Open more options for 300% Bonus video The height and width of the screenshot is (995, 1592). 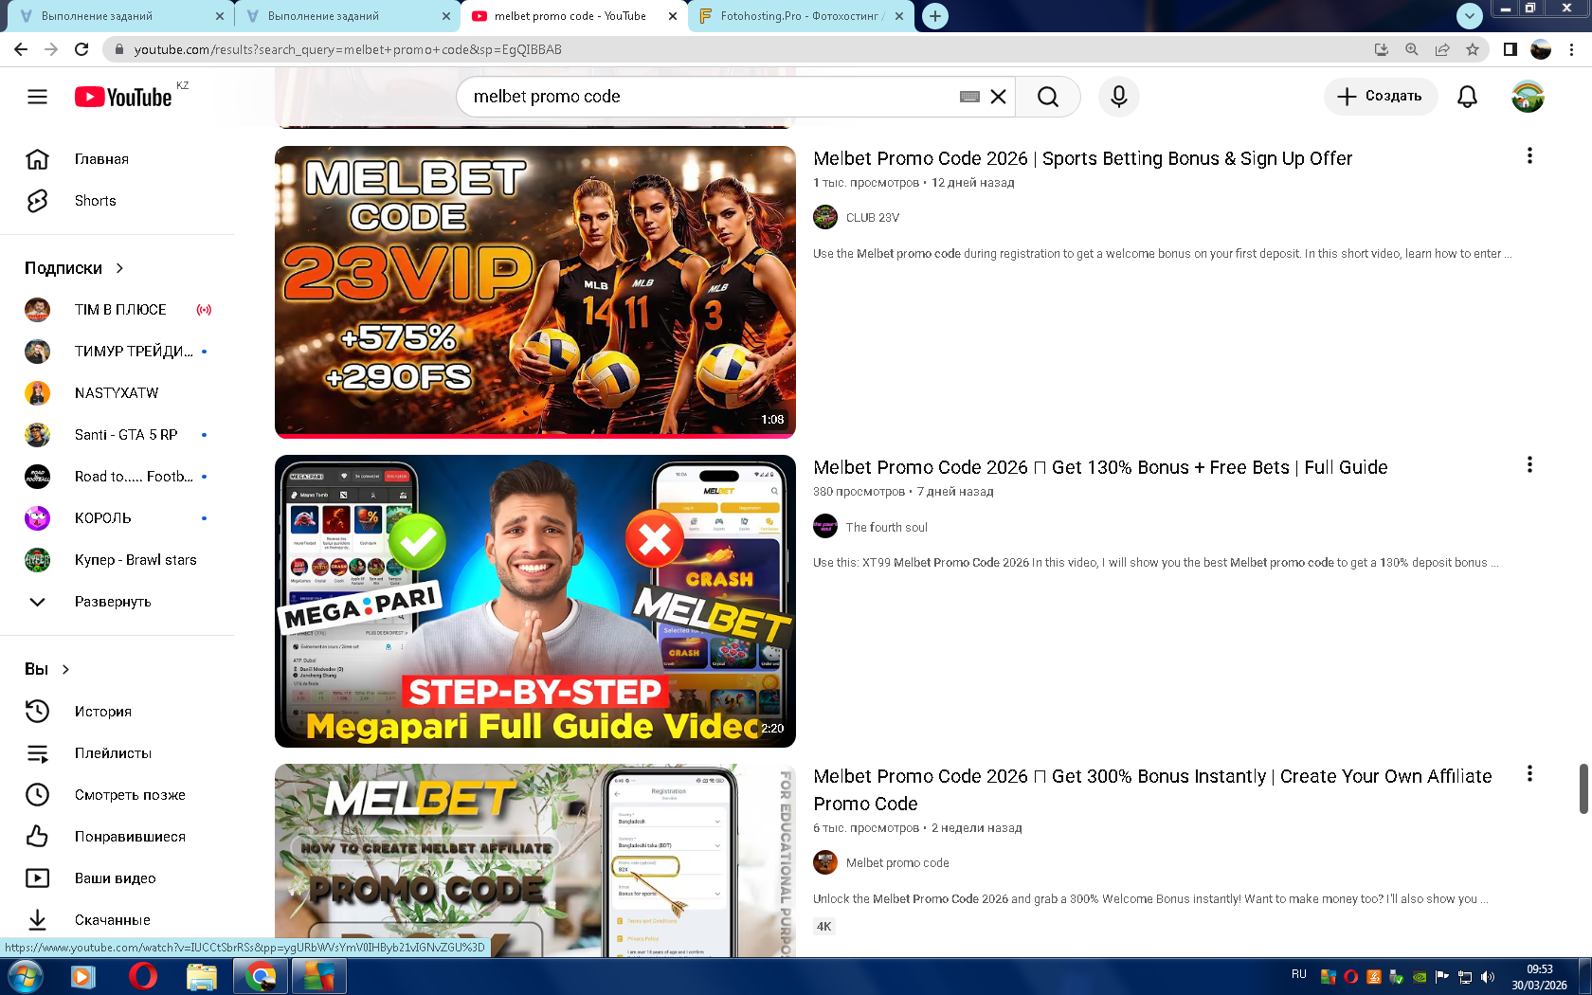pos(1529,774)
